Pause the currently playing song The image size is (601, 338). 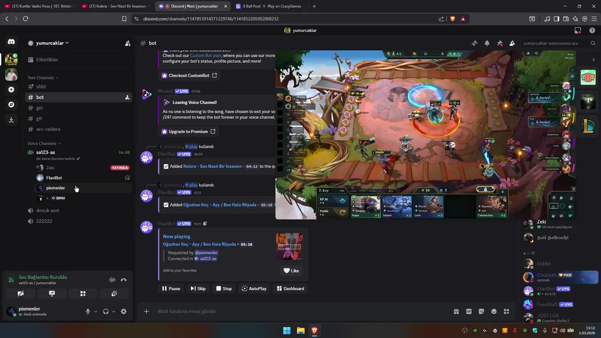click(x=171, y=289)
